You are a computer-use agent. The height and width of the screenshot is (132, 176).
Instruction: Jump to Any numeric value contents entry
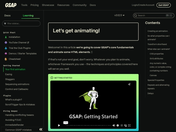pyautogui.click(x=160, y=67)
